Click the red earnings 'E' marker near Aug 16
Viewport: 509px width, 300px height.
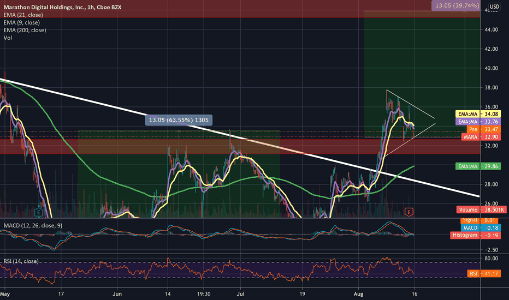(x=409, y=212)
